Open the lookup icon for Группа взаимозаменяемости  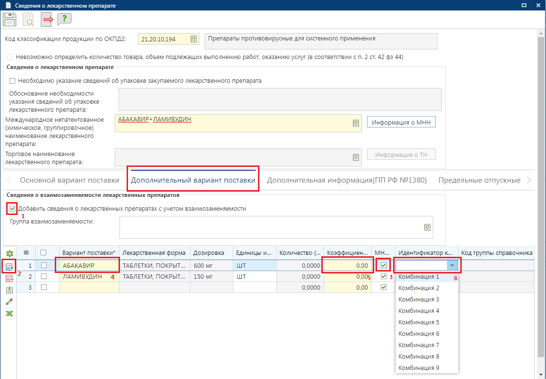[427, 227]
